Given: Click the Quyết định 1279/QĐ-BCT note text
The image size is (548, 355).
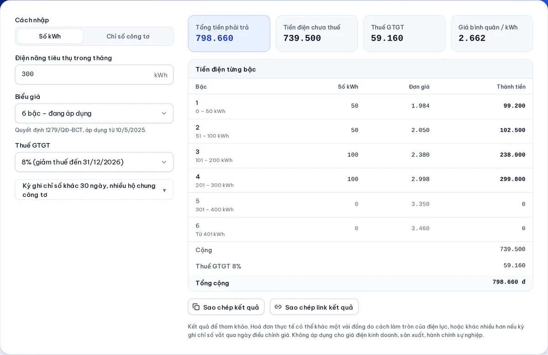Looking at the screenshot, I should 80,130.
